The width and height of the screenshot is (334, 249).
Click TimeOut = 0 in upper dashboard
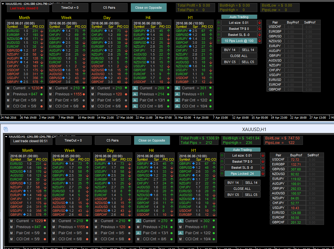click(70, 8)
